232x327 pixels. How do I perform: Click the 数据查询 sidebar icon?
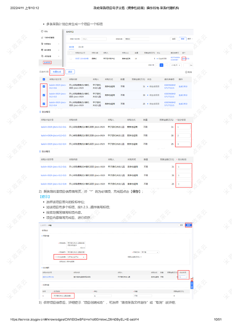click(x=42, y=44)
